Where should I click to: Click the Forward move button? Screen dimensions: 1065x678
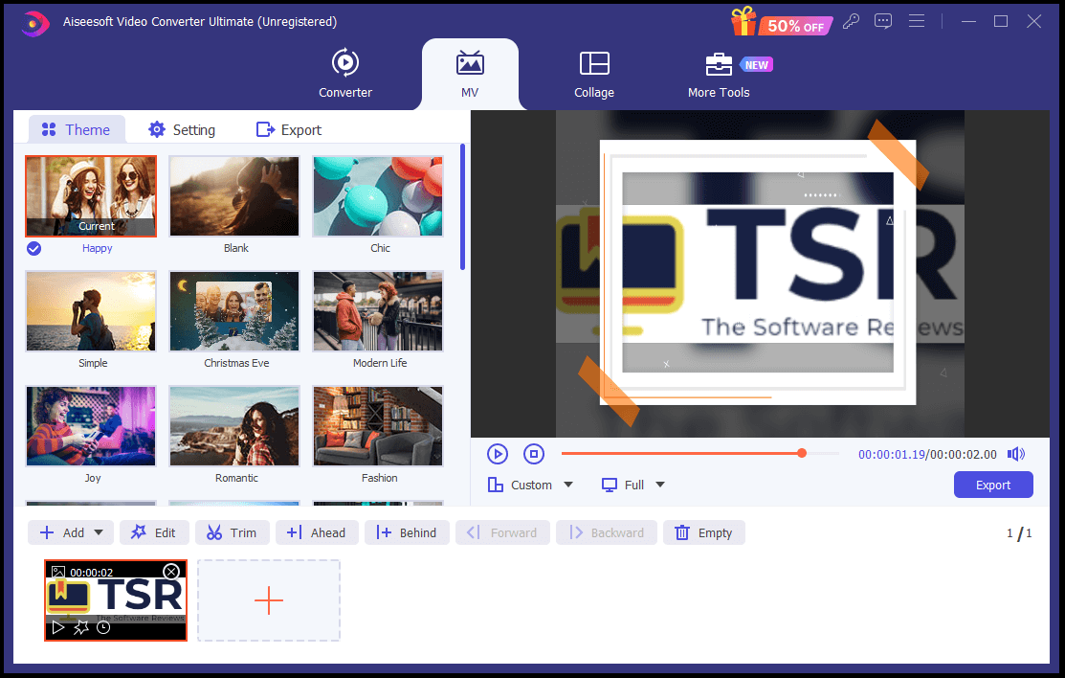coord(502,532)
